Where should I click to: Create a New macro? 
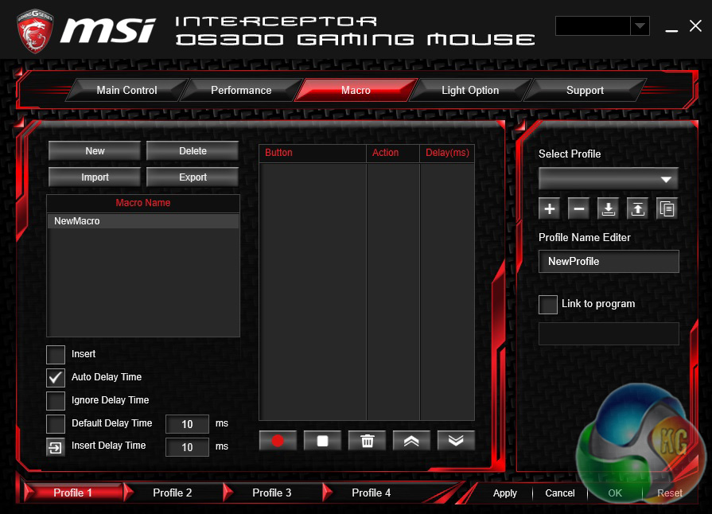pyautogui.click(x=95, y=150)
